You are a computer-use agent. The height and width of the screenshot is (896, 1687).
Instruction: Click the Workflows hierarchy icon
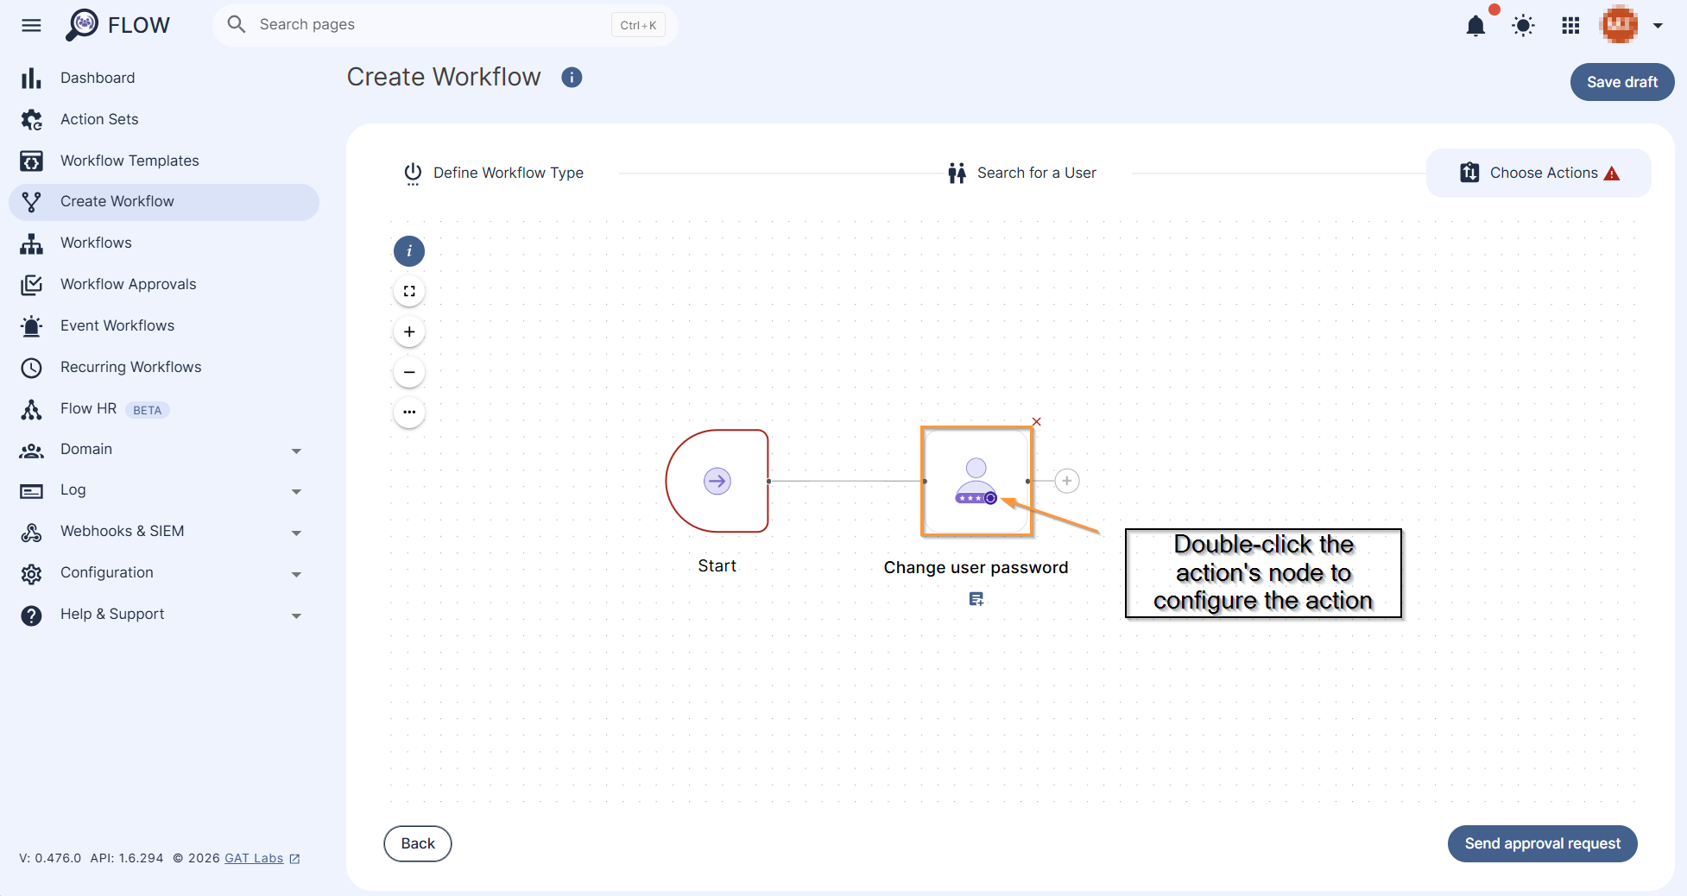click(x=31, y=243)
